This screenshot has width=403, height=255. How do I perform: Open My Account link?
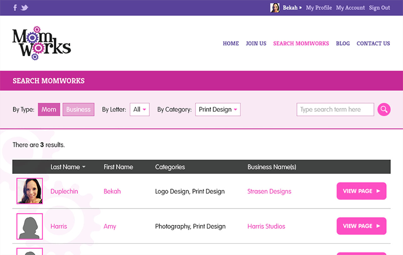pyautogui.click(x=350, y=8)
